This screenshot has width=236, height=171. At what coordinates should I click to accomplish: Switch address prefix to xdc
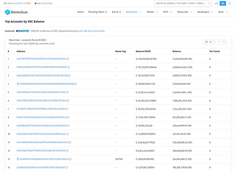tap(216, 3)
